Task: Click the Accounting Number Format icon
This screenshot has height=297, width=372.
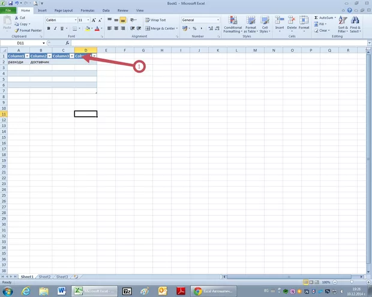Action: [185, 28]
